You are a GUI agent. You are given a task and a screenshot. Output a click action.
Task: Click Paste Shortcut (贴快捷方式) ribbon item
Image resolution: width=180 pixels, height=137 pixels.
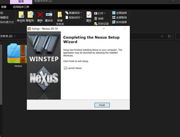click(x=7, y=22)
